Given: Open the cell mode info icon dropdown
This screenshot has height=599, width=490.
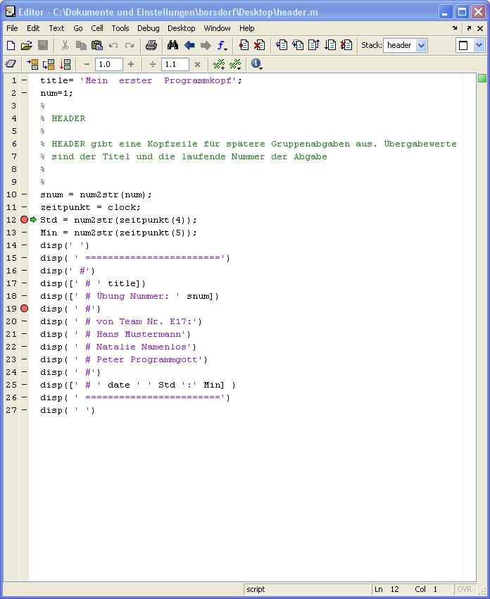Looking at the screenshot, I should 256,64.
